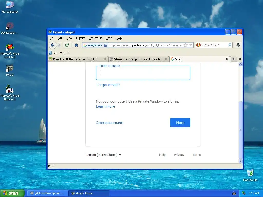Switch to the Site24x7 Sign Up tab
The width and height of the screenshot is (263, 197).
138,59
